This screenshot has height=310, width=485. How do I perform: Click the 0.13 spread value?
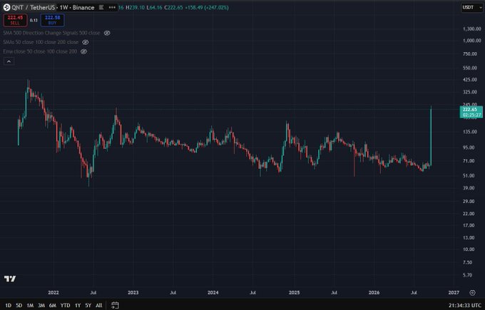click(x=34, y=21)
